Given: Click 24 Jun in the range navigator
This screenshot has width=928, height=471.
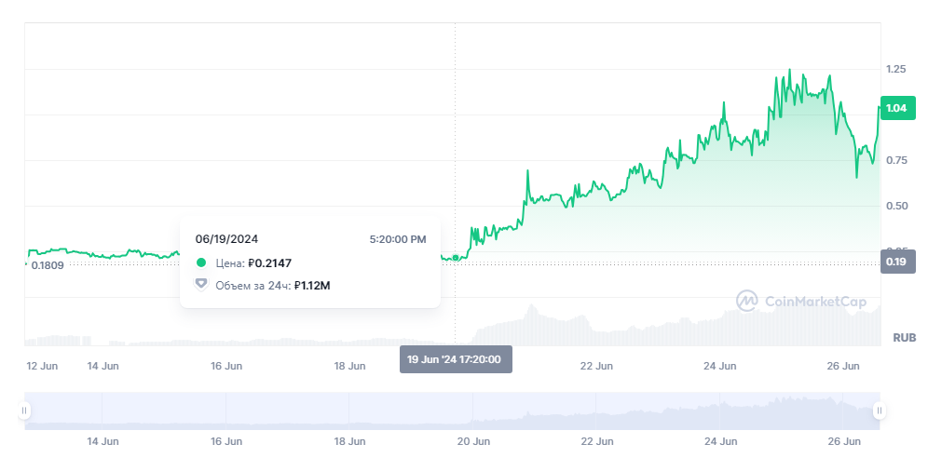Looking at the screenshot, I should click(x=720, y=440).
